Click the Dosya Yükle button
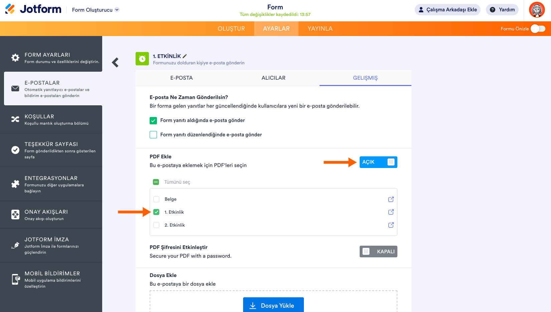This screenshot has width=551, height=312. pos(273,305)
